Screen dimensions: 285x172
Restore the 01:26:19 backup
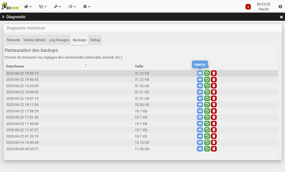click(207, 136)
